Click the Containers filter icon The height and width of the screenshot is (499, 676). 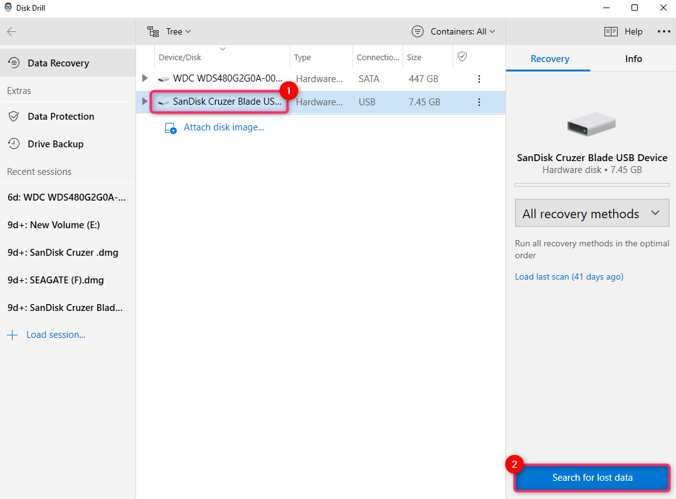tap(418, 31)
